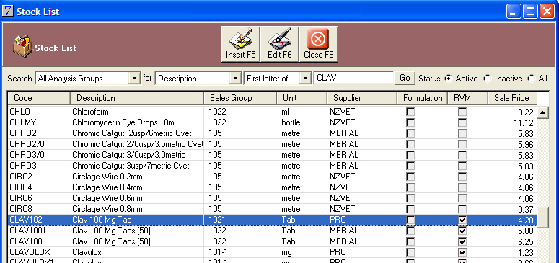The height and width of the screenshot is (263, 559).
Task: Click the 101-1 sales group for CLAVULOX
Action: click(x=241, y=252)
